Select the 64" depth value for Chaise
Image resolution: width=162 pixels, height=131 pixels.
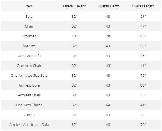[x=109, y=105]
